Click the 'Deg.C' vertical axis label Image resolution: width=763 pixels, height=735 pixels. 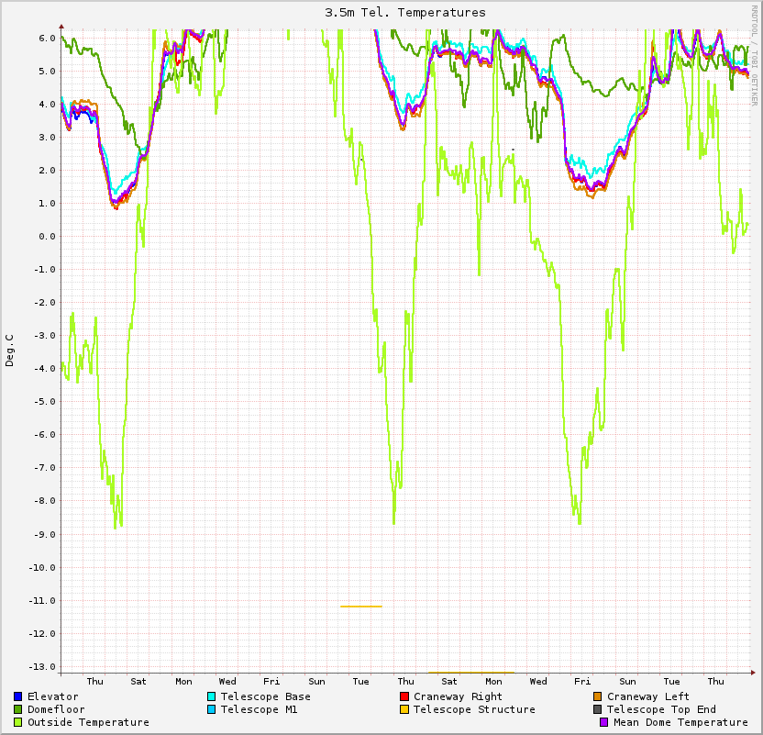pos(10,351)
